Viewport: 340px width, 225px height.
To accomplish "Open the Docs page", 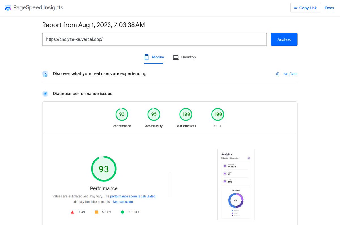I will tap(330, 8).
